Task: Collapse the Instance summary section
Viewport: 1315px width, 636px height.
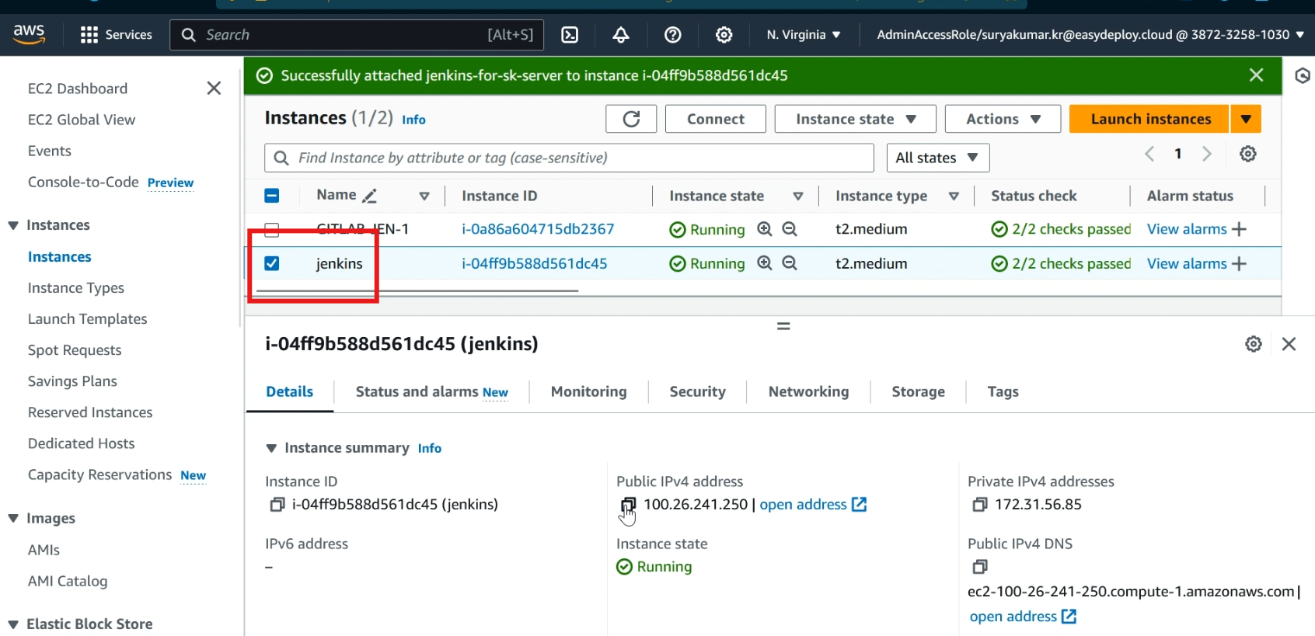Action: click(271, 448)
